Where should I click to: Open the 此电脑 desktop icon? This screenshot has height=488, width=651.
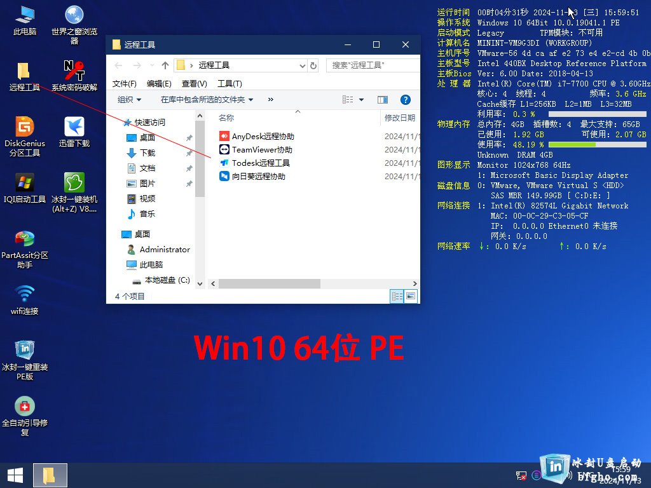coord(25,21)
